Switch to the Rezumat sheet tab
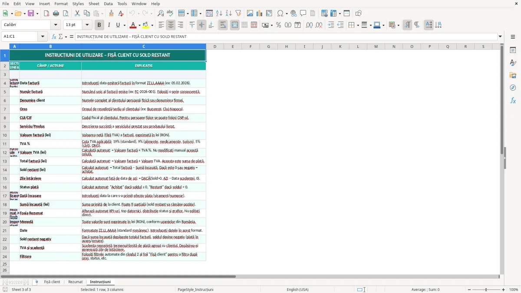The width and height of the screenshot is (521, 293). (75, 282)
